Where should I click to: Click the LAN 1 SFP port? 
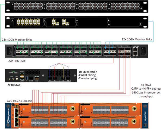coord(31,78)
